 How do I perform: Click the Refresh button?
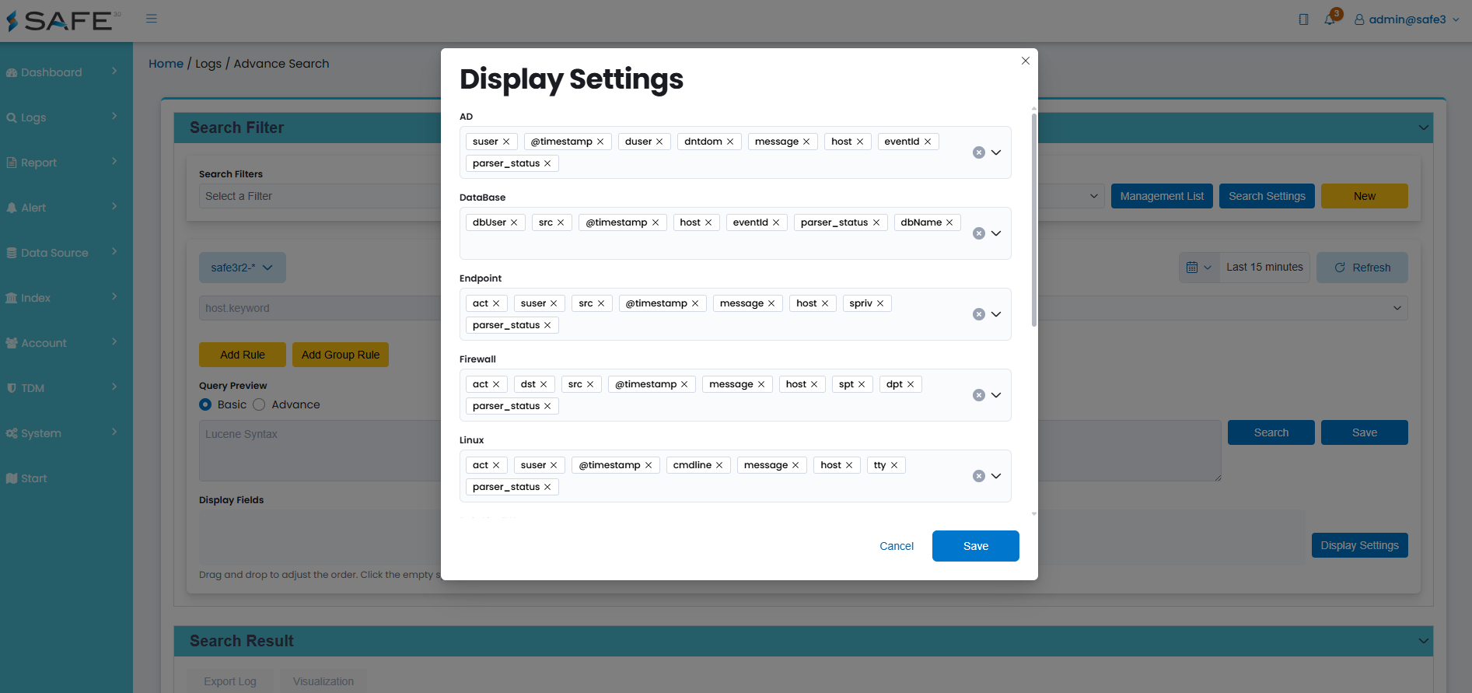click(x=1362, y=268)
